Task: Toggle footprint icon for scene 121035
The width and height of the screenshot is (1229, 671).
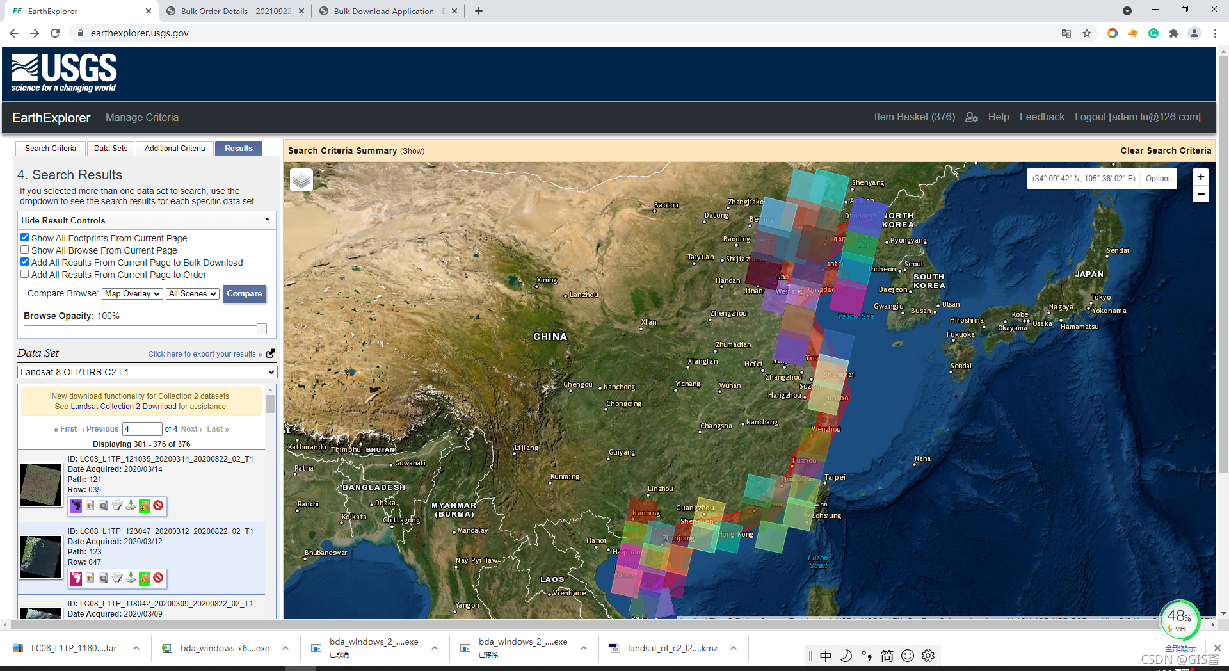Action: coord(76,506)
